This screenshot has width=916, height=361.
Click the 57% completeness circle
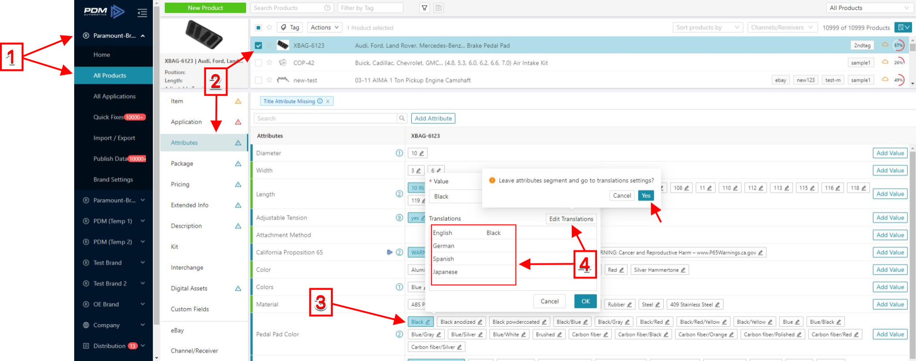[x=899, y=45]
